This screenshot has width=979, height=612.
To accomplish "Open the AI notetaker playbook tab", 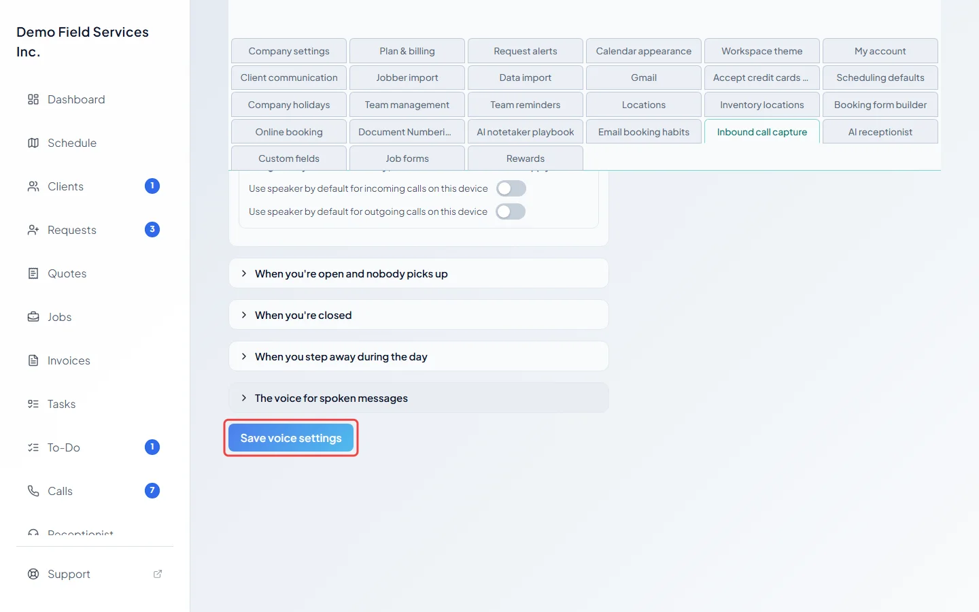I will (526, 132).
